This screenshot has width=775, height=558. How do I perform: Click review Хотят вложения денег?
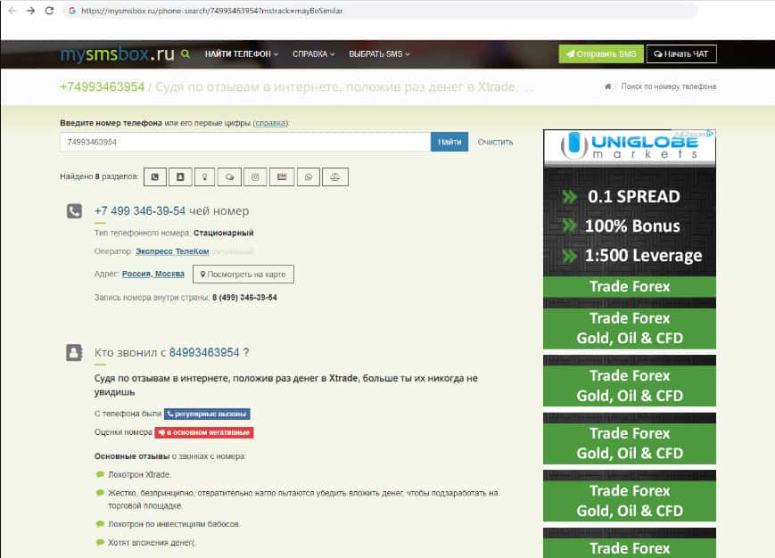(152, 543)
